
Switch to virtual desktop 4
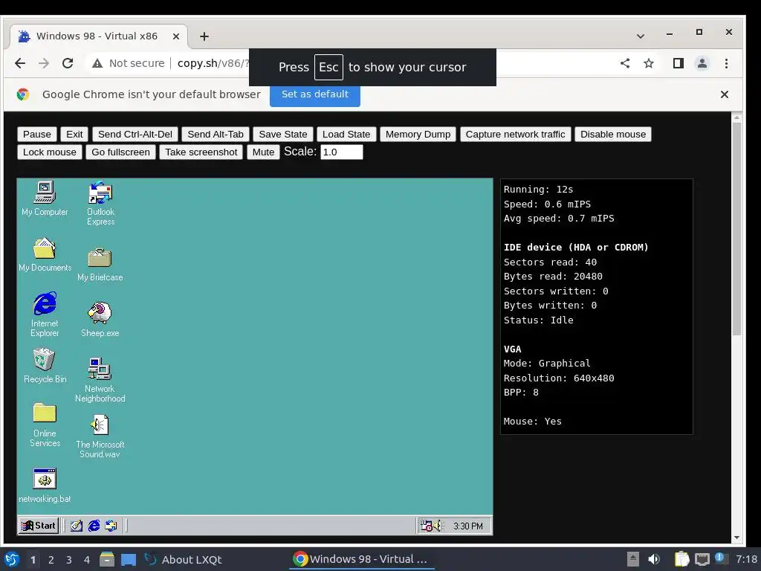tap(87, 560)
